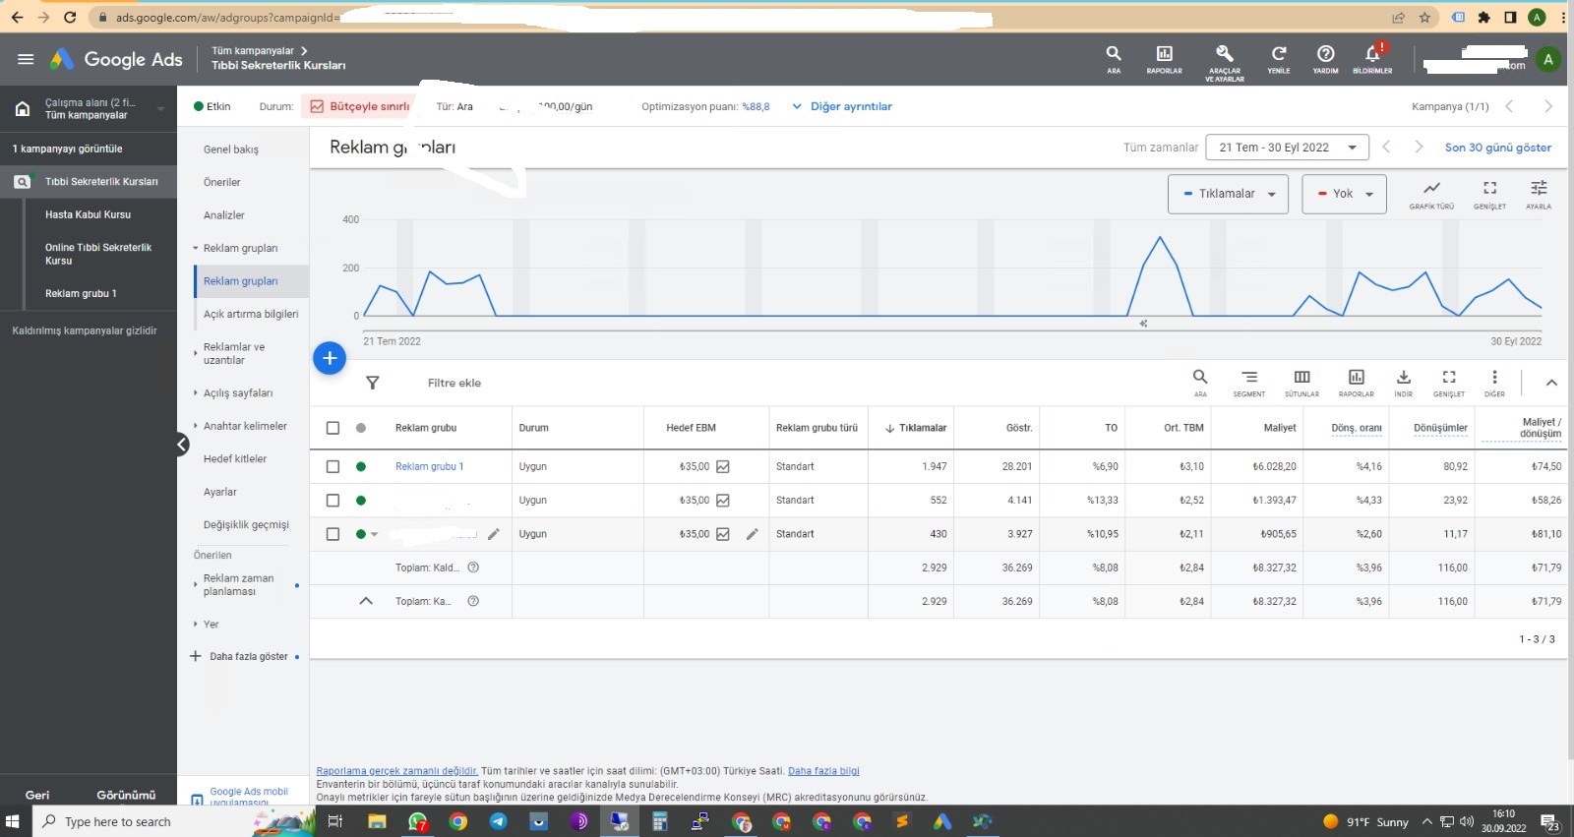
Task: Open the SEGMENT icon in table toolbar
Action: [1249, 383]
